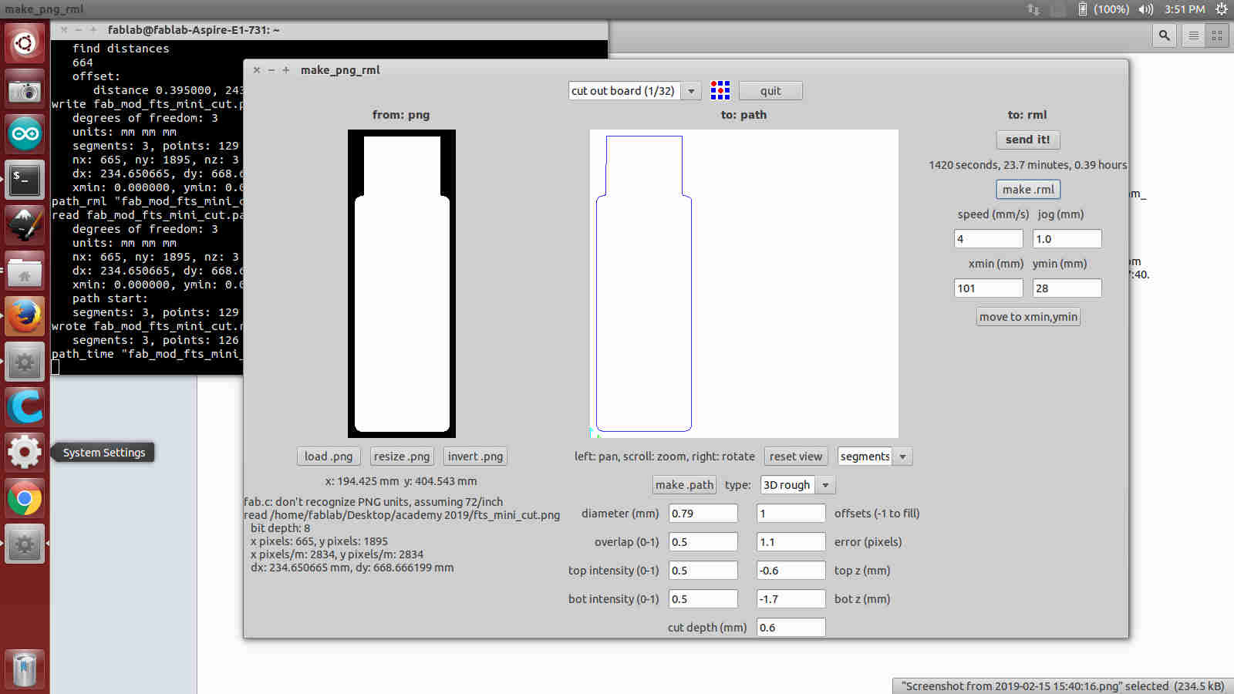This screenshot has height=694, width=1234.
Task: Click the error (pixels) field showing 1.1
Action: coord(791,542)
